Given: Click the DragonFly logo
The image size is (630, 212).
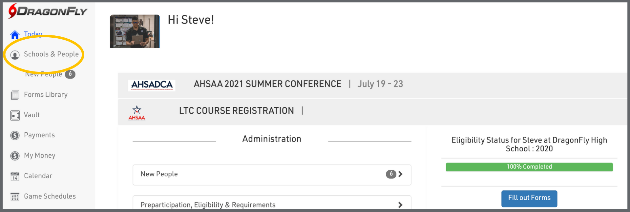Looking at the screenshot, I should click(48, 11).
